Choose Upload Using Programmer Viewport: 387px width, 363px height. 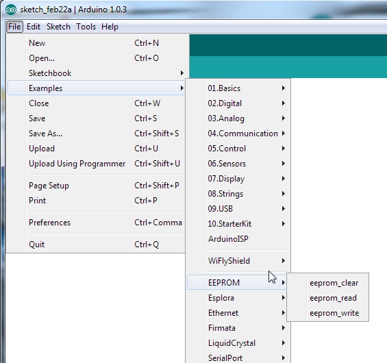point(97,164)
